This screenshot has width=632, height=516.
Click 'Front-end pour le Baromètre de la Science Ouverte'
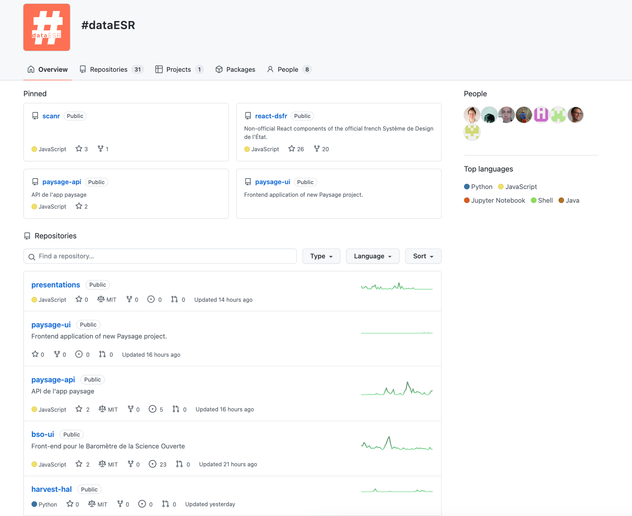click(108, 446)
